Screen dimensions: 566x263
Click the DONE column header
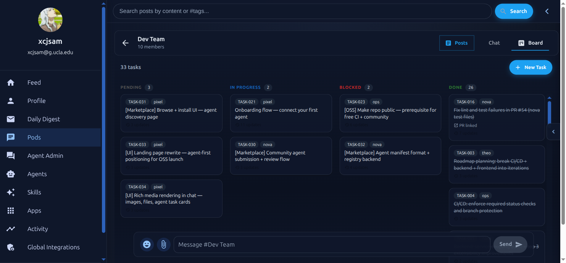coord(456,88)
